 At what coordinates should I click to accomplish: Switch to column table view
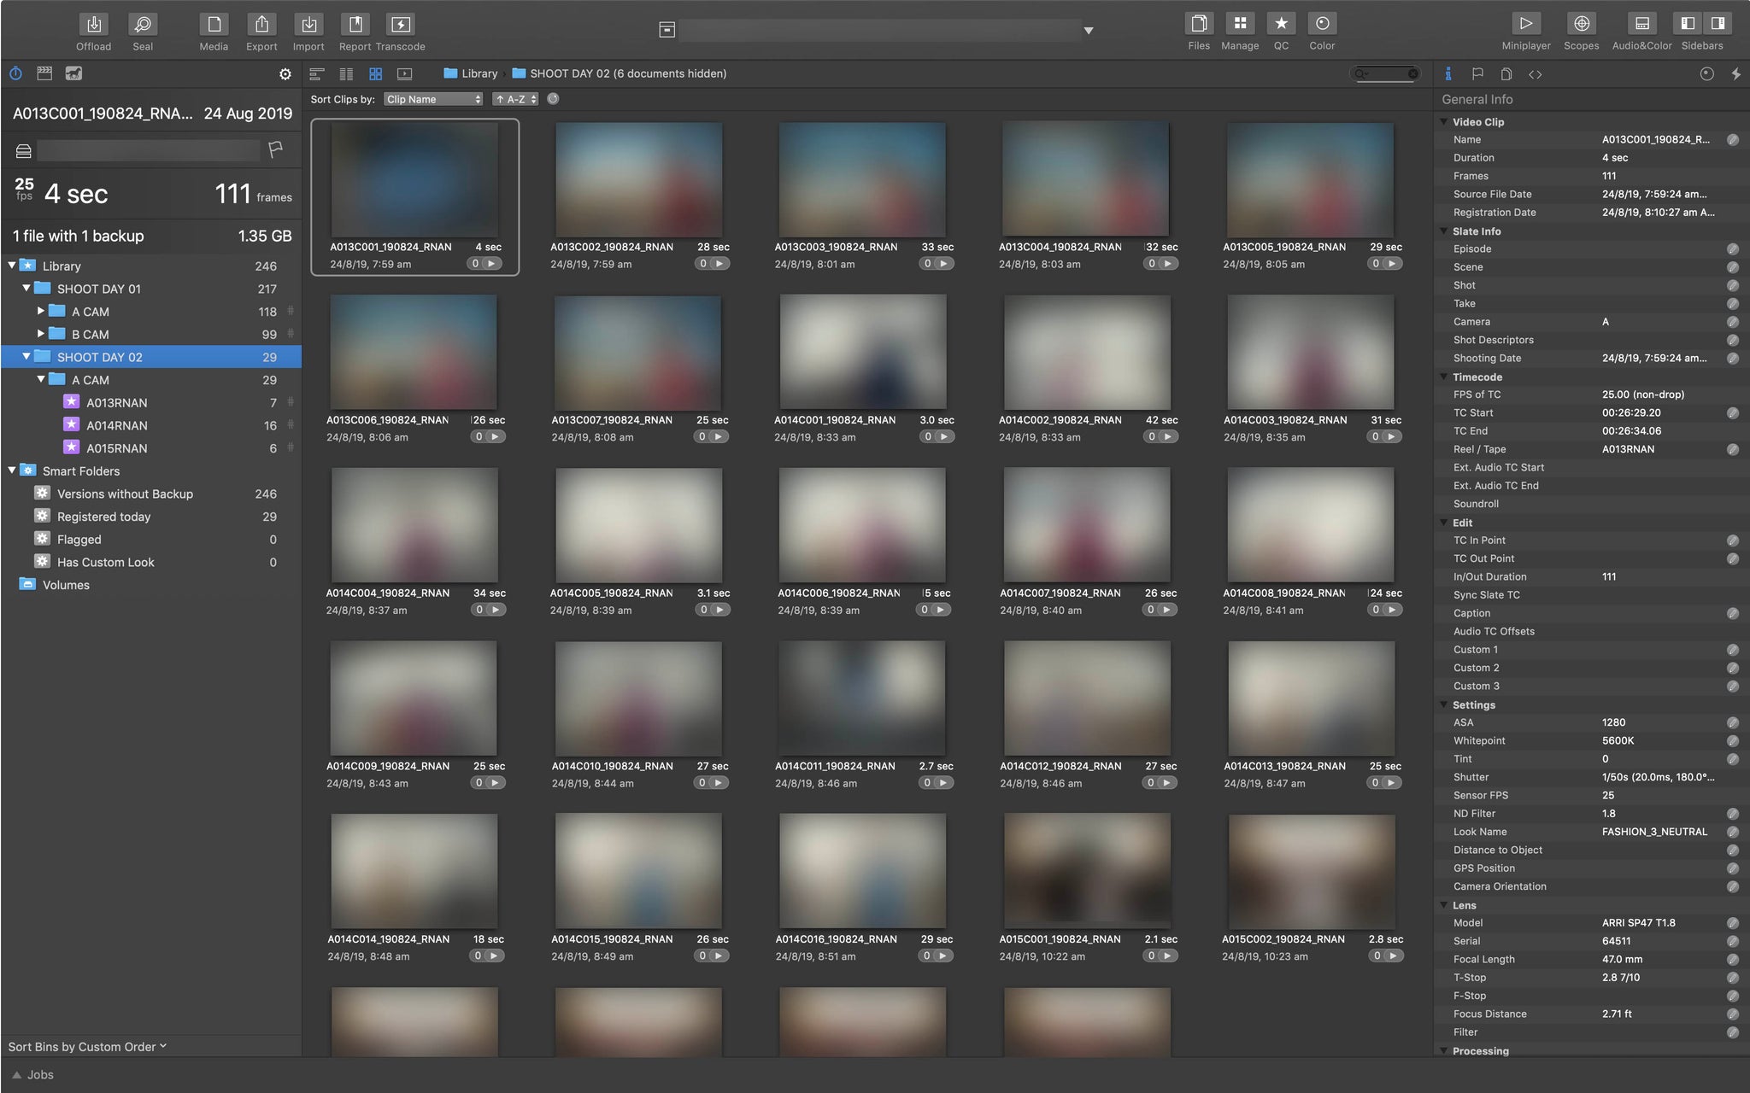click(346, 74)
